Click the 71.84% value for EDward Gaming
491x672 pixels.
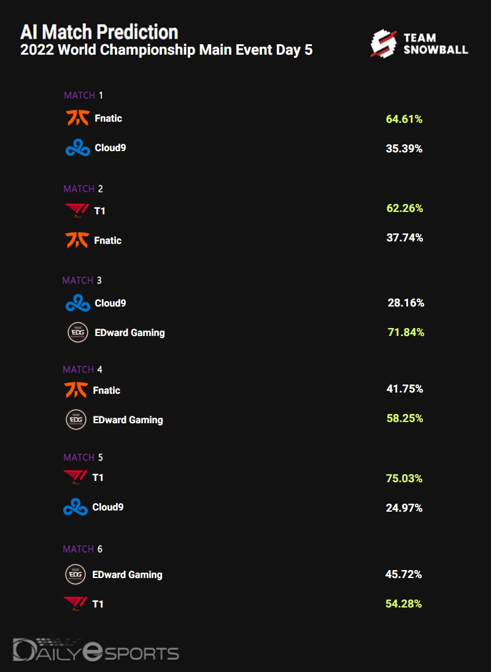pyautogui.click(x=405, y=332)
